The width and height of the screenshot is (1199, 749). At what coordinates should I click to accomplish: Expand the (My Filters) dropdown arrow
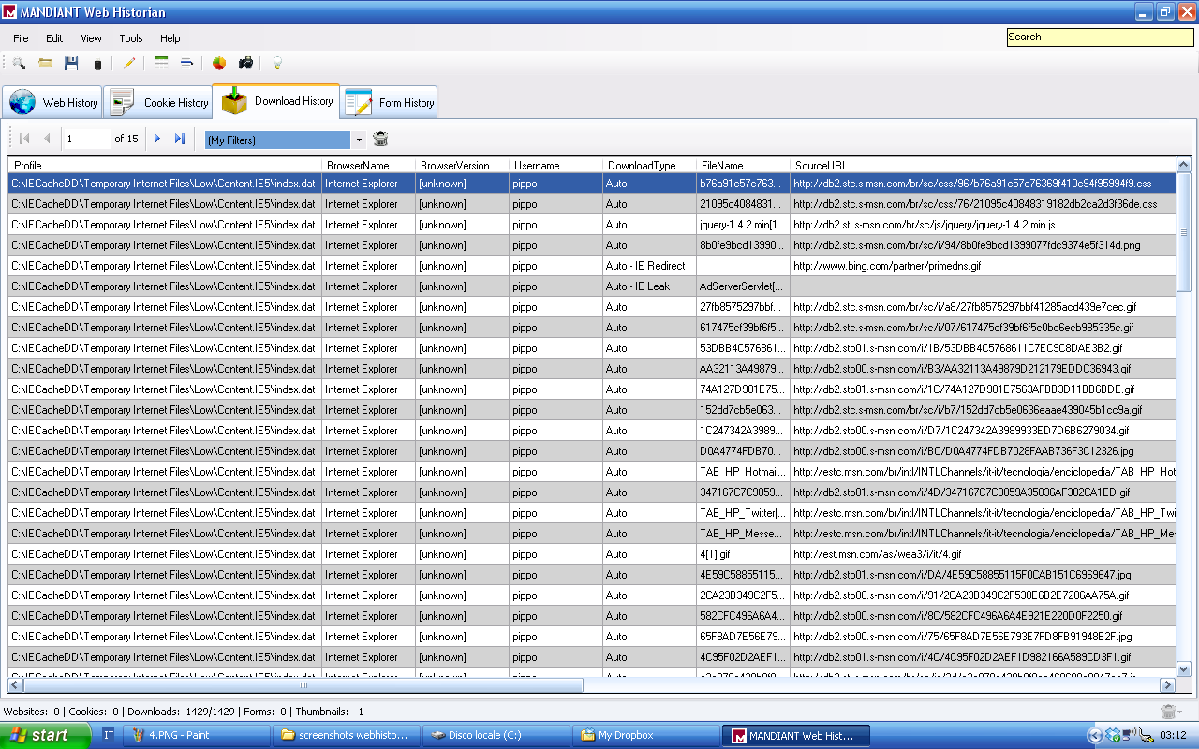click(359, 140)
